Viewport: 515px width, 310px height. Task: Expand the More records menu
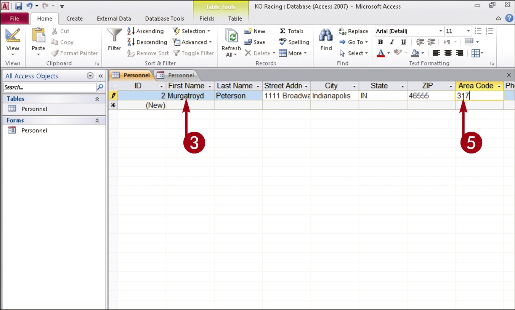[x=293, y=53]
